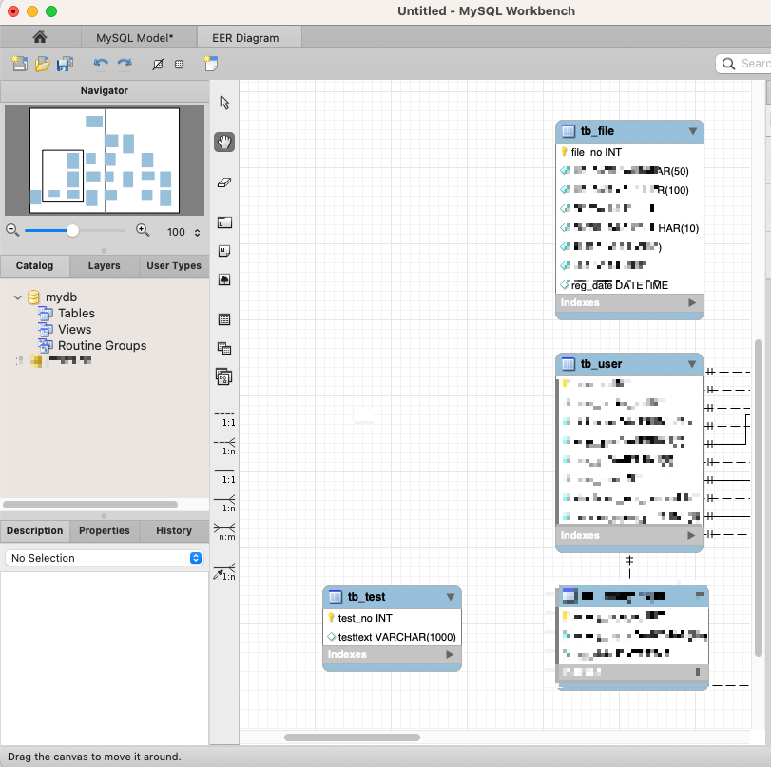Select the eraser tool
Viewport: 771px width, 767px height.
224,182
